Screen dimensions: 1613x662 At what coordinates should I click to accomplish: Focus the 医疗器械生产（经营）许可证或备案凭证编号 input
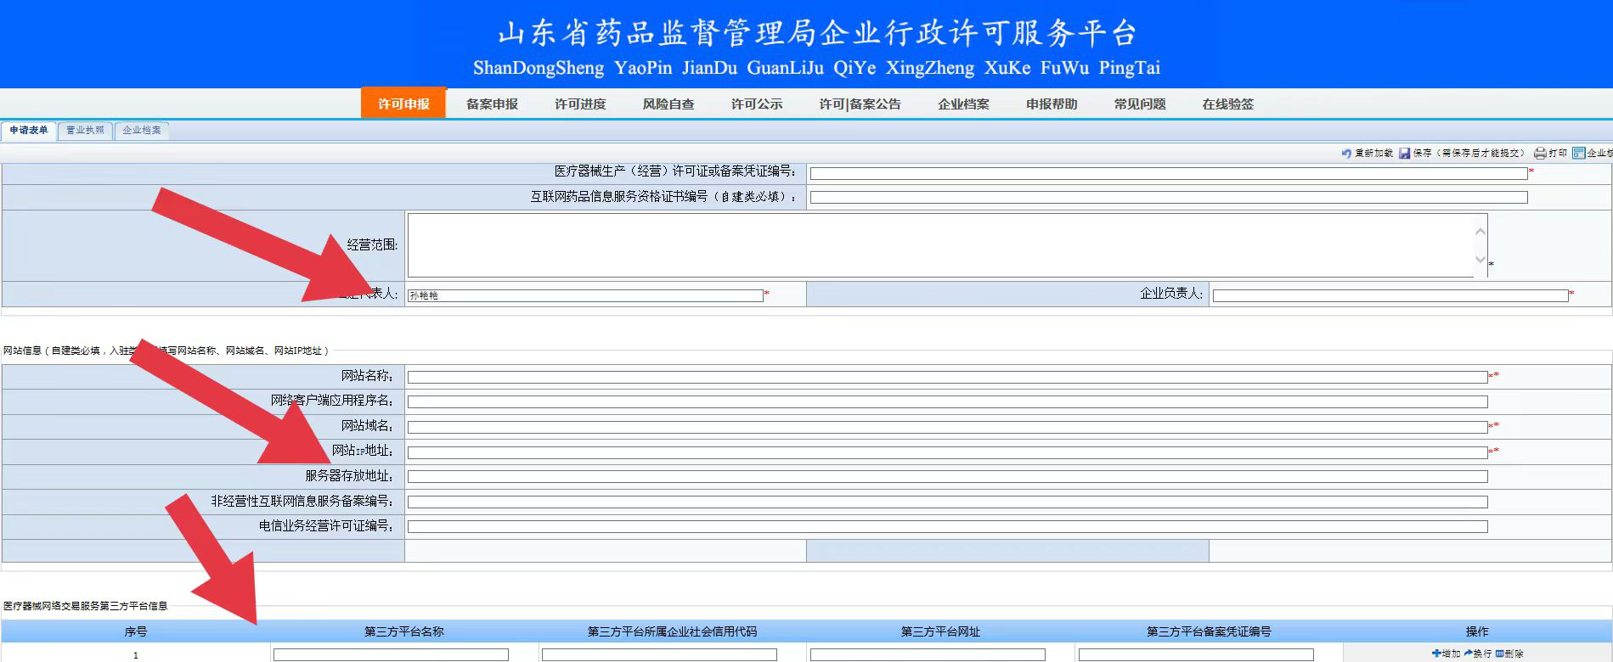[1169, 173]
